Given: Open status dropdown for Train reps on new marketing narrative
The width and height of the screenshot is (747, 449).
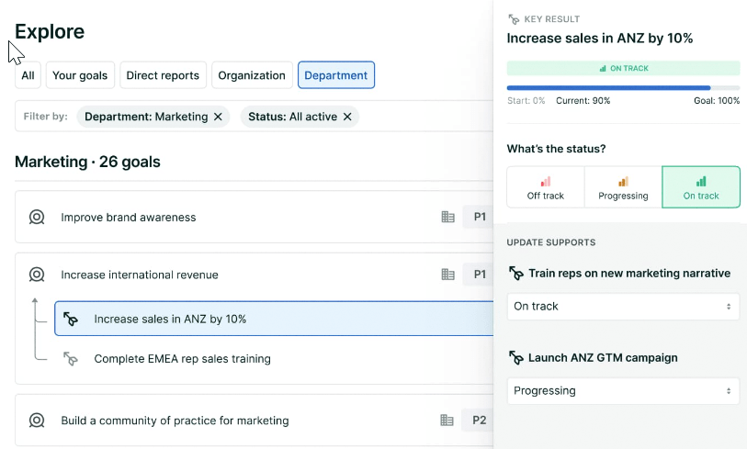Looking at the screenshot, I should pyautogui.click(x=623, y=306).
